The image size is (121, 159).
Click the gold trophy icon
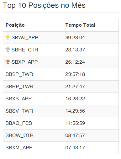pyautogui.click(x=8, y=37)
